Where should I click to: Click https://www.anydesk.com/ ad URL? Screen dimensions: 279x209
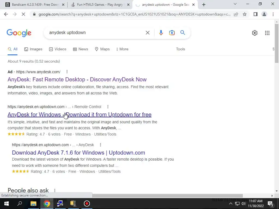point(38,72)
